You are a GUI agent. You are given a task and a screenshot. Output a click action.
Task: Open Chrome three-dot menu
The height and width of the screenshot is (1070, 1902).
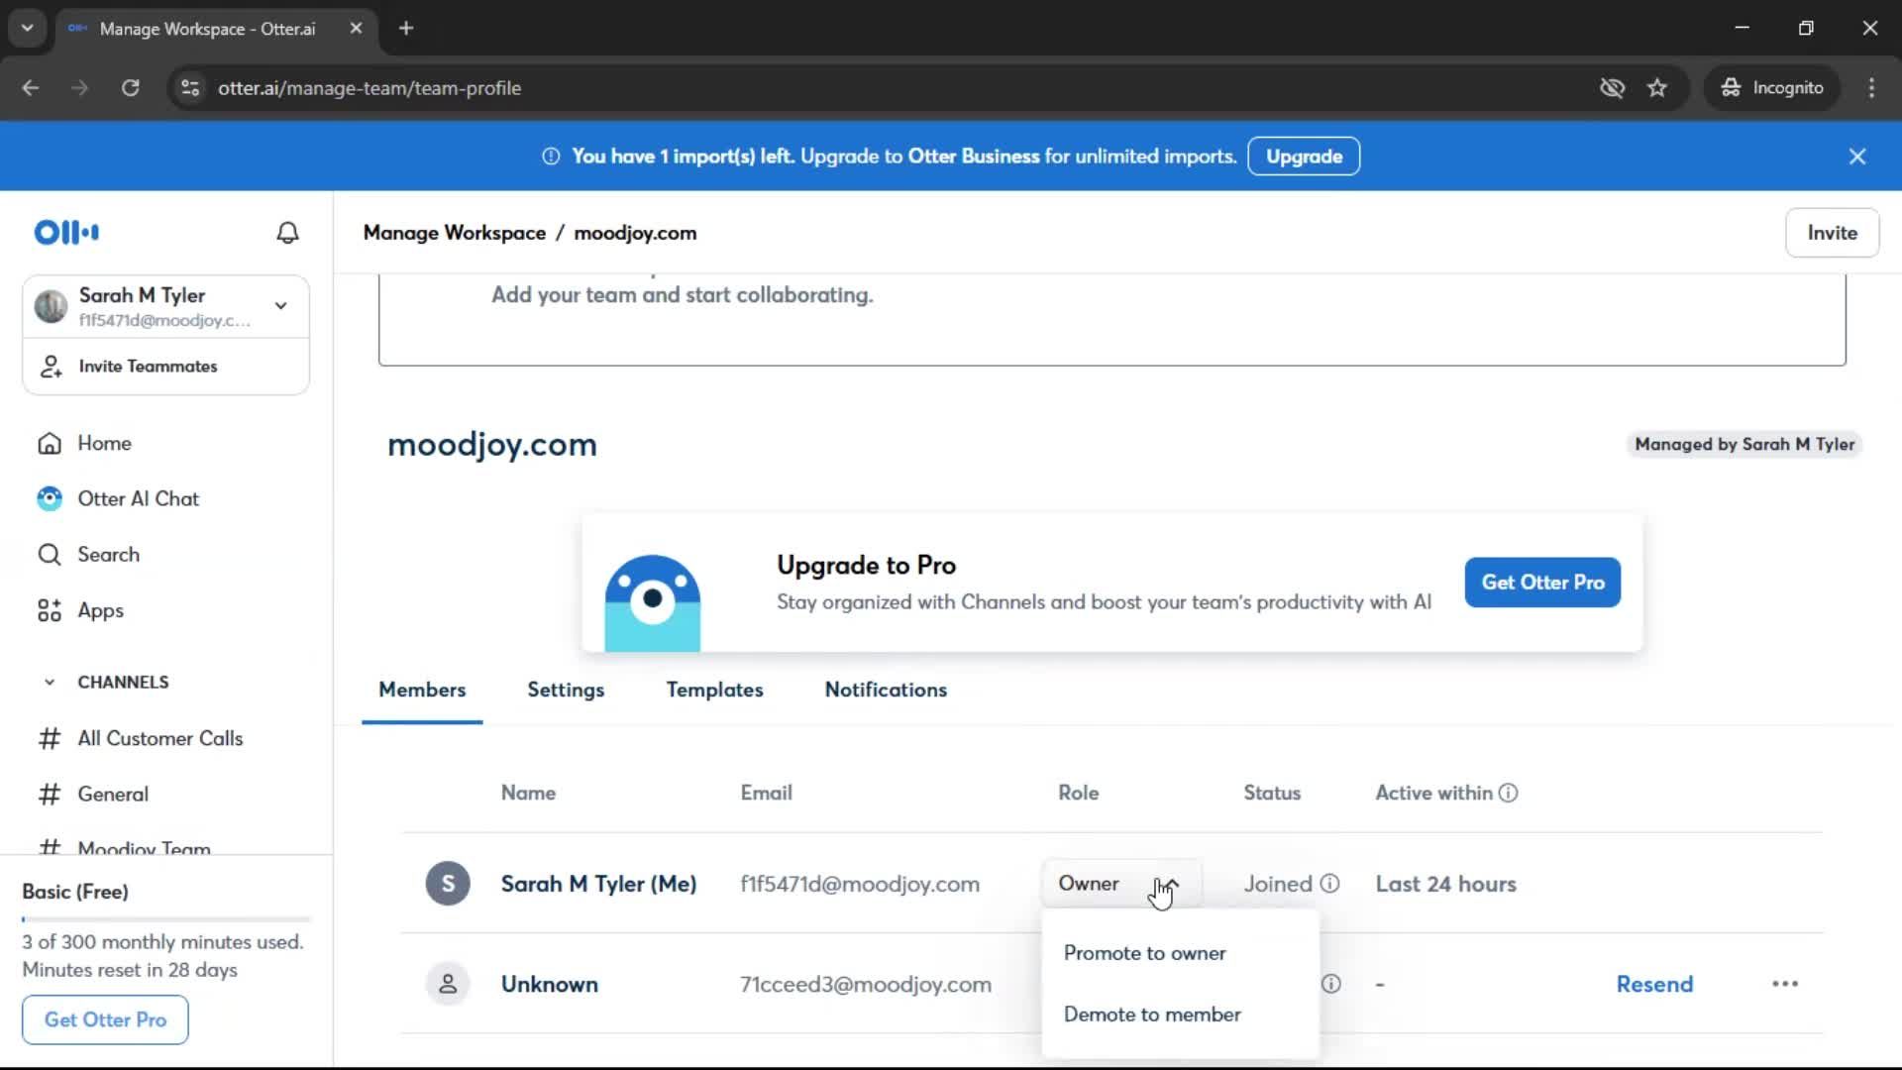(1871, 88)
